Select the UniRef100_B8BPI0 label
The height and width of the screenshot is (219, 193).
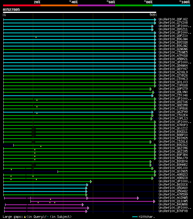coord(173,135)
